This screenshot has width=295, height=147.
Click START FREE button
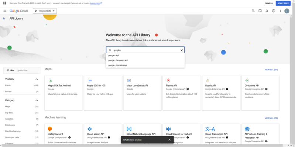(x=283, y=3)
